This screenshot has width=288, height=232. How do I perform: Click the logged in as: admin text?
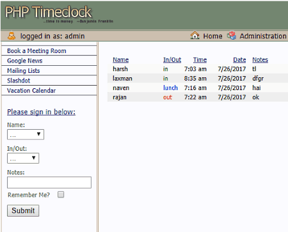click(x=52, y=36)
